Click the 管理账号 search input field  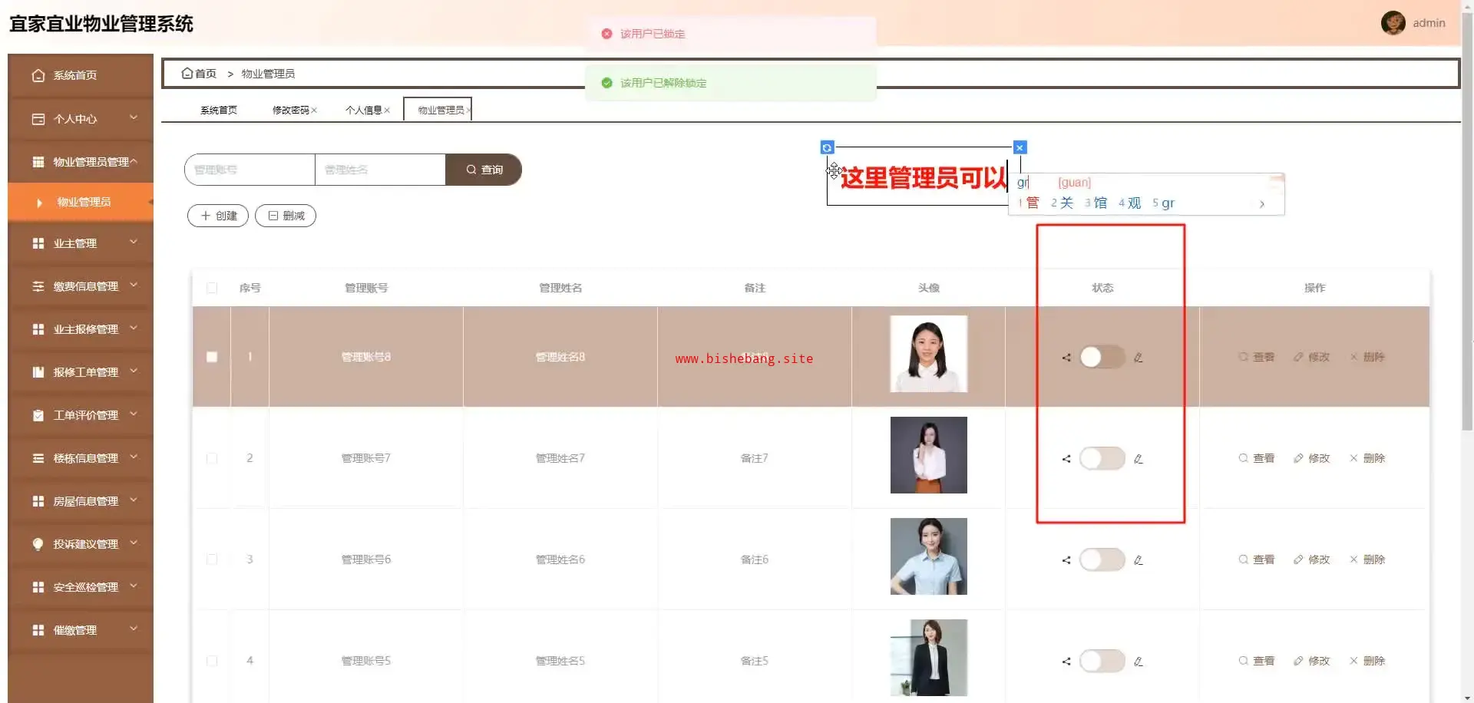tap(250, 170)
